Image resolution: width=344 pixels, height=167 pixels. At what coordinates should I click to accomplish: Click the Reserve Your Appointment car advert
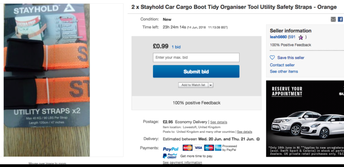pos(305,118)
